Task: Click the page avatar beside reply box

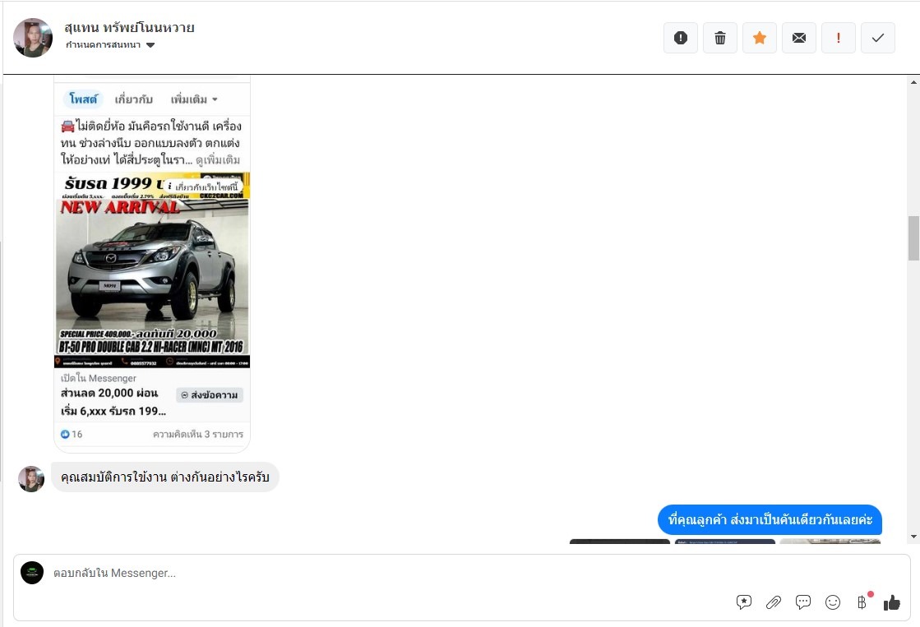Action: [x=32, y=573]
